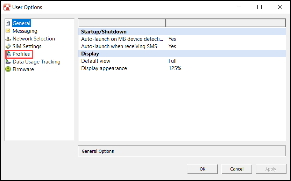
Task: Select Messaging in the options list
Action: pyautogui.click(x=25, y=31)
